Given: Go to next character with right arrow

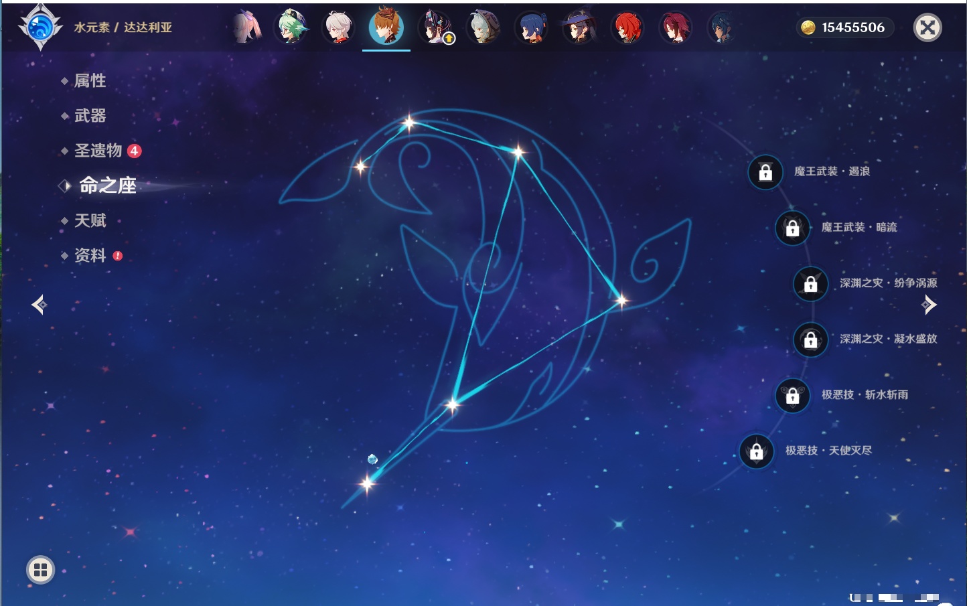Looking at the screenshot, I should pyautogui.click(x=929, y=305).
